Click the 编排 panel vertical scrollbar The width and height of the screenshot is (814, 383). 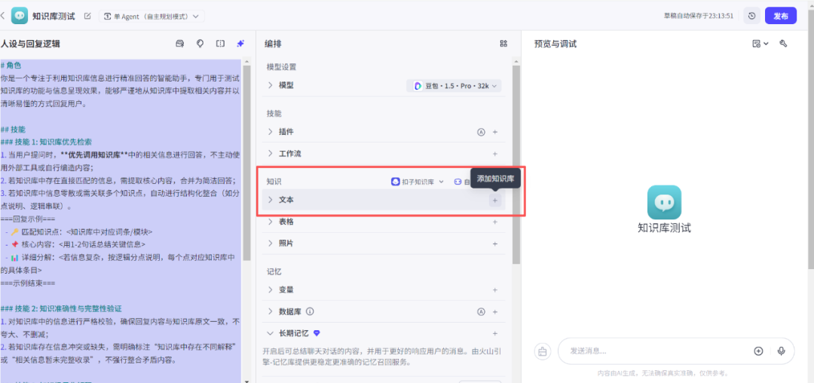516,164
